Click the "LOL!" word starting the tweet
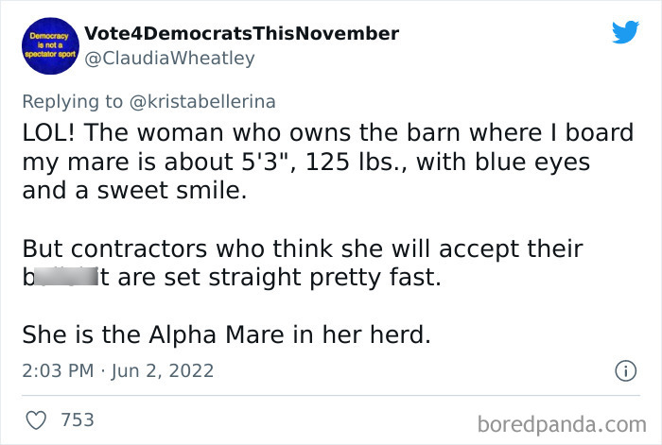Image resolution: width=662 pixels, height=445 pixels. coord(51,132)
